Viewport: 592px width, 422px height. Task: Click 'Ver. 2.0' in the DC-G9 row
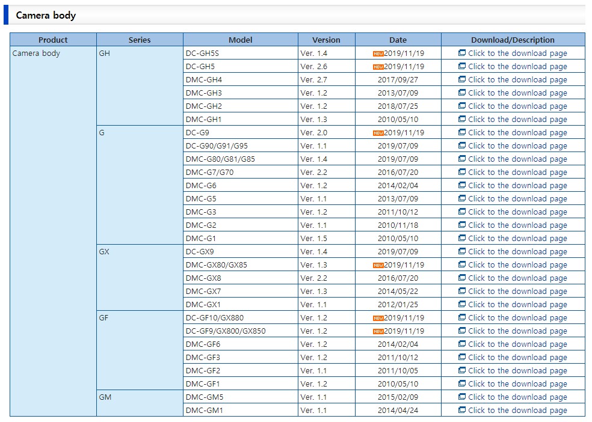(313, 132)
